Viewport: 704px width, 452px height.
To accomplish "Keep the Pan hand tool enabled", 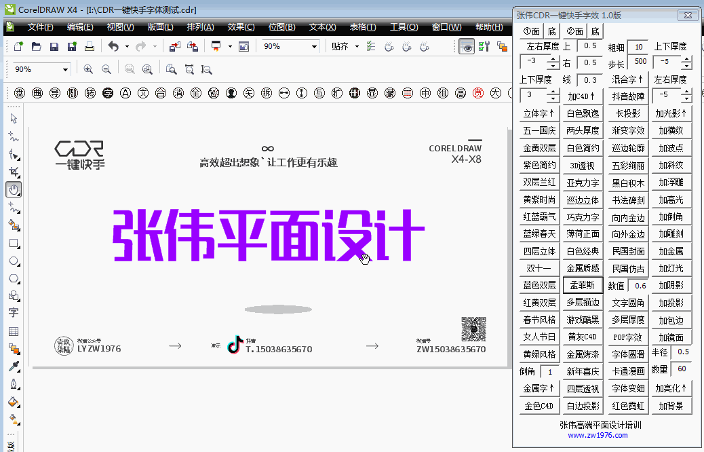I will click(14, 189).
